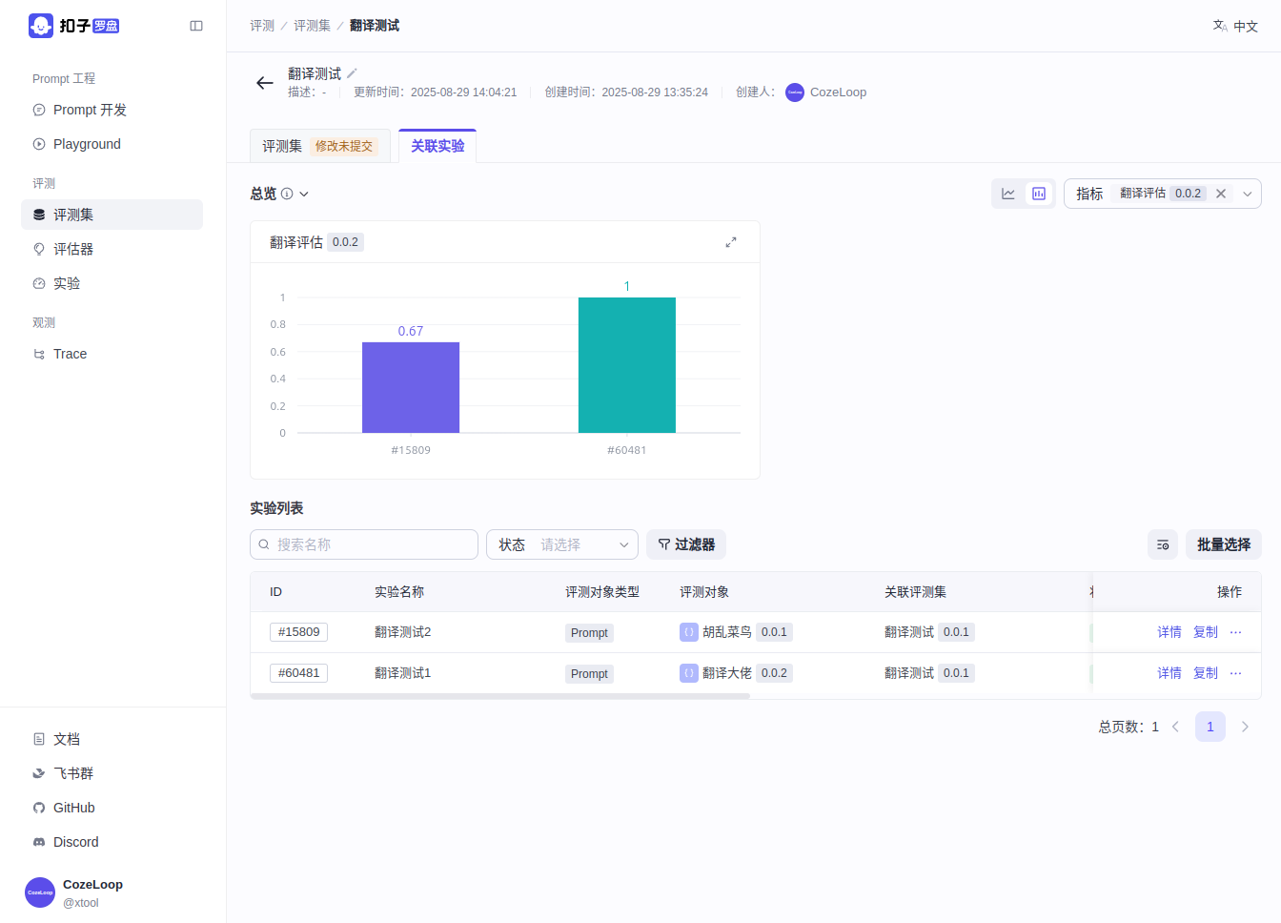Open 详情 for experiment #60481

[x=1169, y=673]
